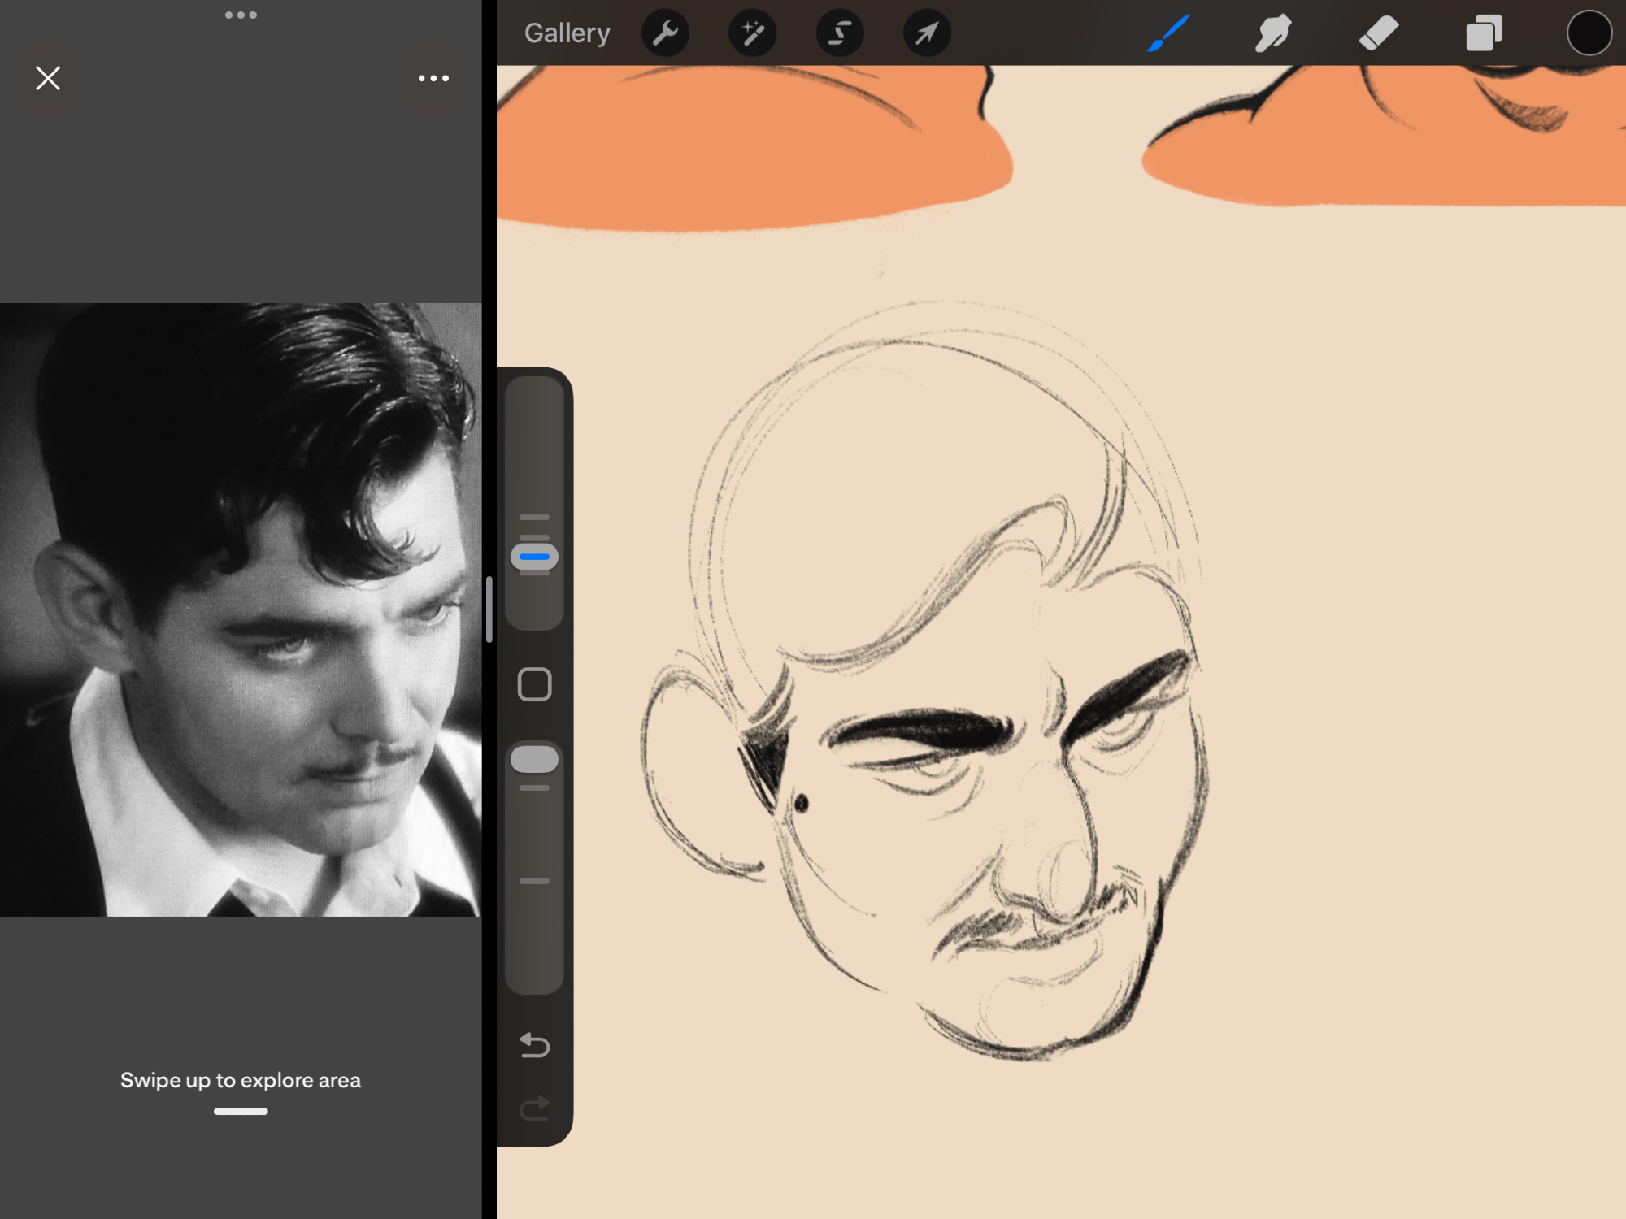Tap the black-and-white reference portrait photo
The width and height of the screenshot is (1626, 1219).
tap(241, 609)
